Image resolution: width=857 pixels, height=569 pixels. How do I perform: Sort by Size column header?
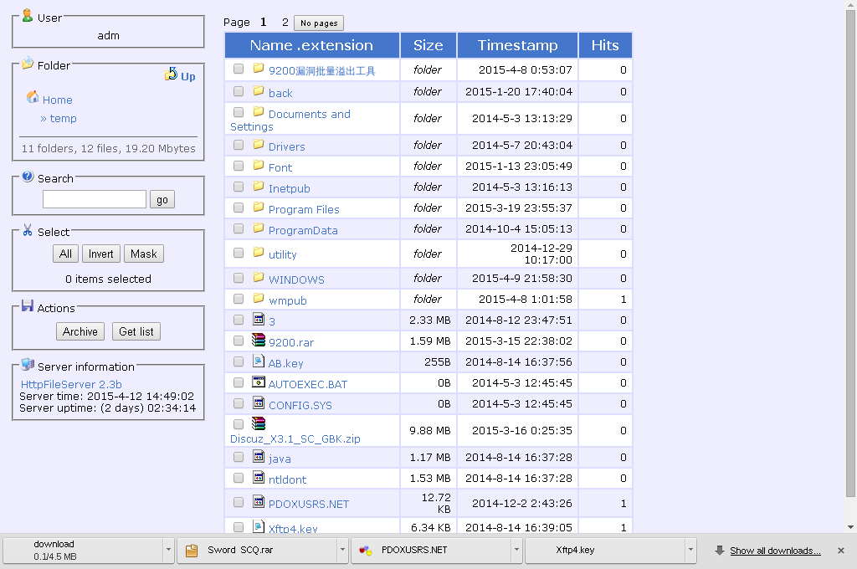(x=428, y=45)
